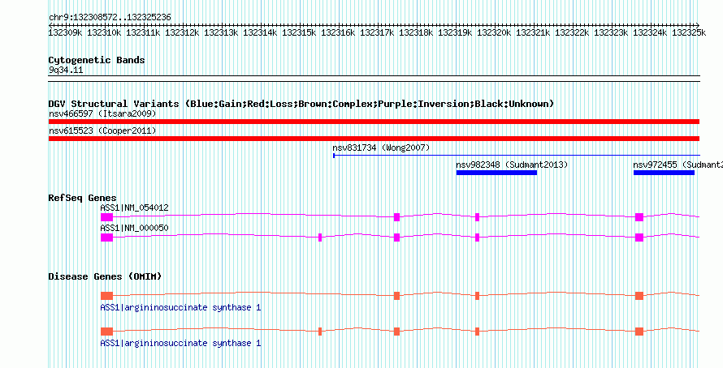The height and width of the screenshot is (368, 723).
Task: Select the 132322k ruler mark
Action: [x=572, y=32]
